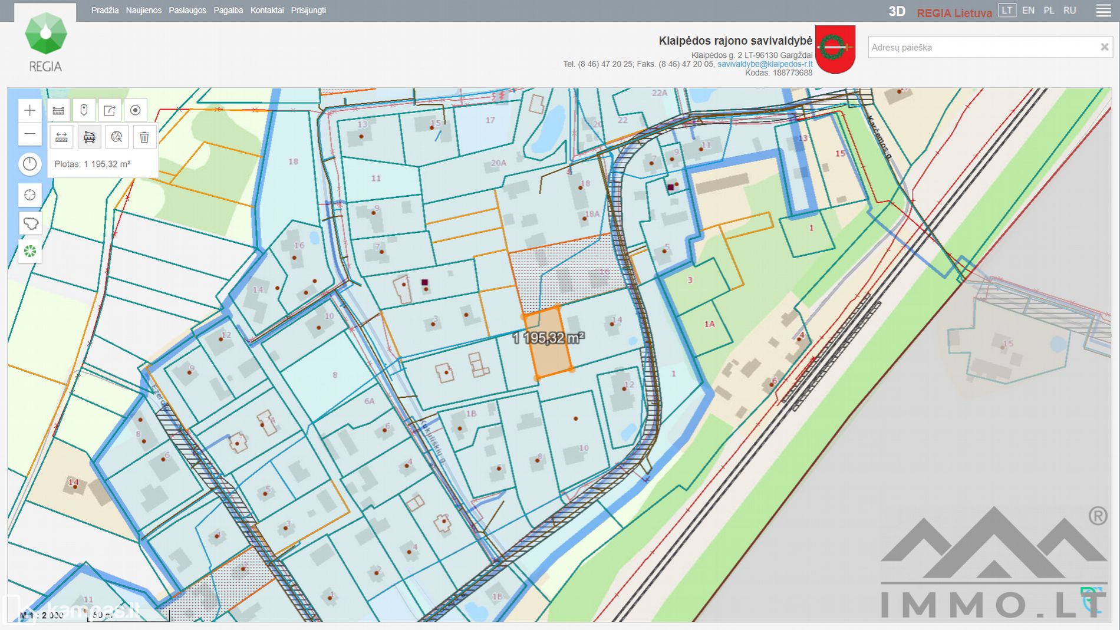The width and height of the screenshot is (1120, 630).
Task: Toggle the 3D view mode
Action: [x=897, y=11]
